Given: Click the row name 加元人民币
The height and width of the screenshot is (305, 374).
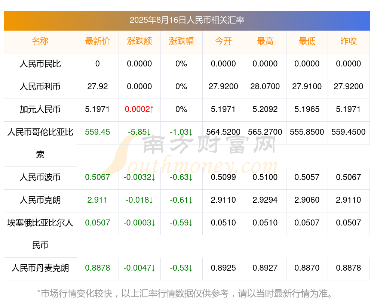Looking at the screenshot, I should tap(40, 109).
